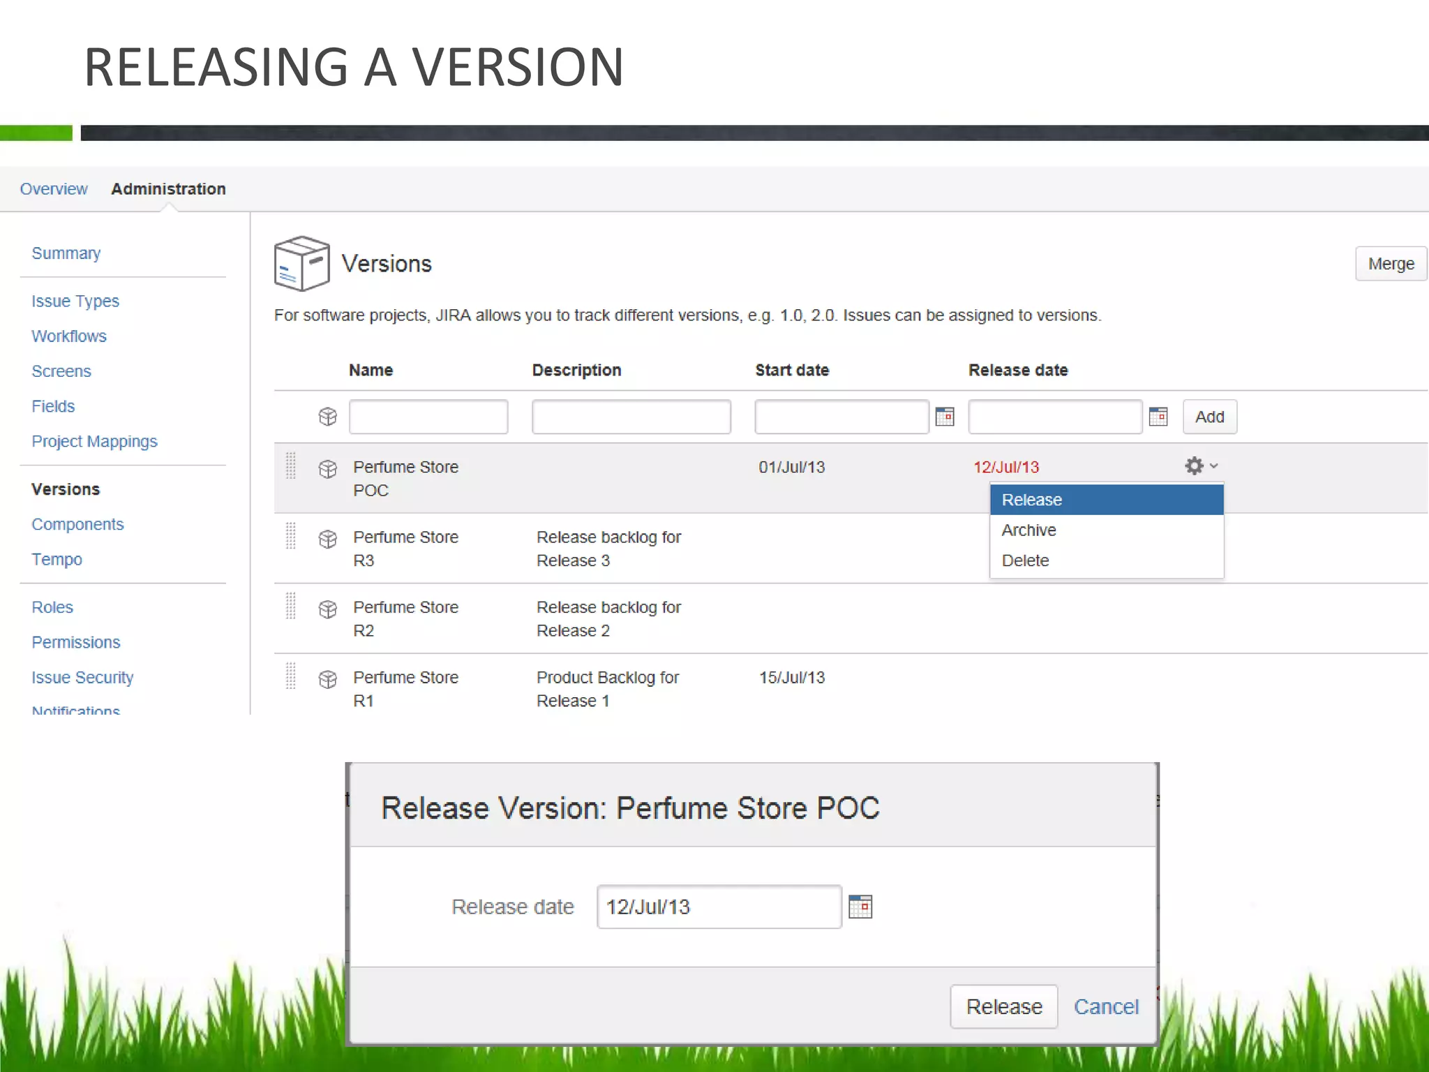Screen dimensions: 1429x1072
Task: Click the large Versions box icon
Action: click(301, 263)
